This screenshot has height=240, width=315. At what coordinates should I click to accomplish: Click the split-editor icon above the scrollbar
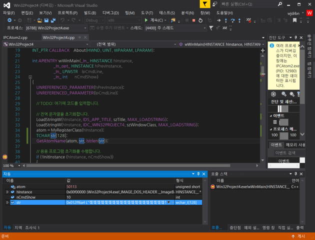pos(262,50)
